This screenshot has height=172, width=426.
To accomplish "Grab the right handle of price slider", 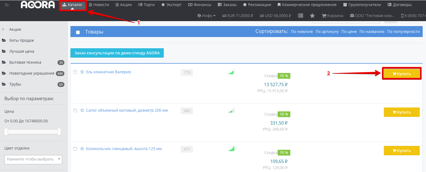I will [59, 132].
